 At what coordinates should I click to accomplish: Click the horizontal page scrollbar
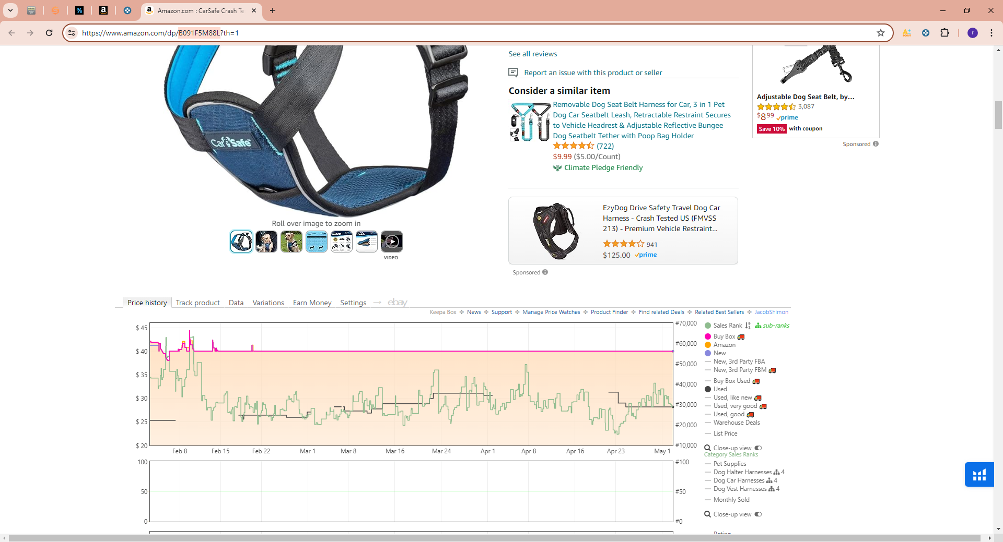[x=494, y=538]
